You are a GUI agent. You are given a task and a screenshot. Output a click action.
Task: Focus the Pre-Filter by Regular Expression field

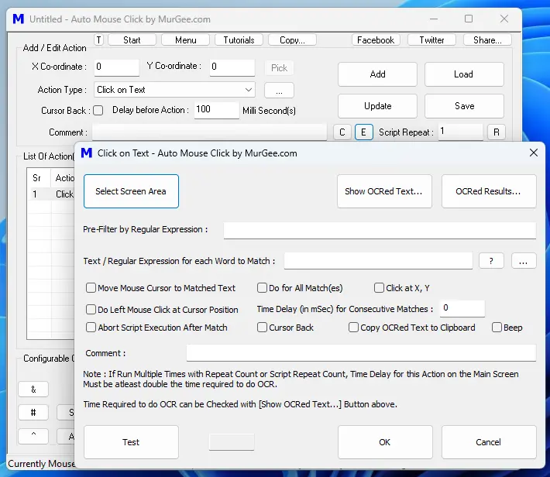tap(380, 230)
